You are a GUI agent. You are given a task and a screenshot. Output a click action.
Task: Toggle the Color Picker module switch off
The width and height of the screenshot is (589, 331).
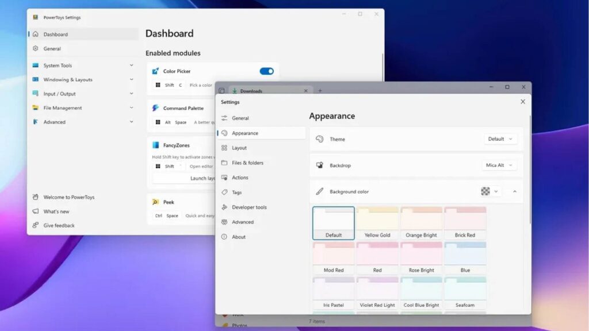pos(266,71)
